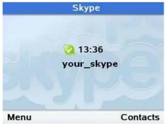This screenshot has width=165, height=124.
Task: Click the 13:36 clock display
Action: 91,49
